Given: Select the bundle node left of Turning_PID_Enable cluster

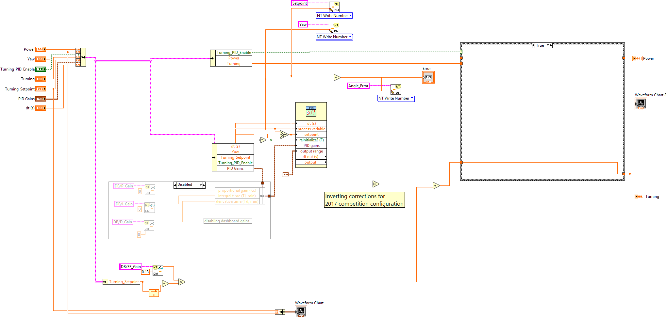Looking at the screenshot, I should (x=212, y=58).
